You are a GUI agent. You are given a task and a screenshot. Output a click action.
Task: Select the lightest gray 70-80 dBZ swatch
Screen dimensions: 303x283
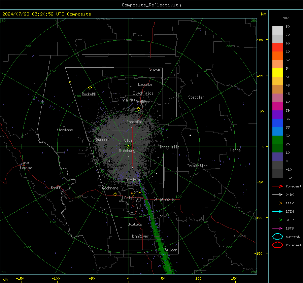pyautogui.click(x=277, y=31)
